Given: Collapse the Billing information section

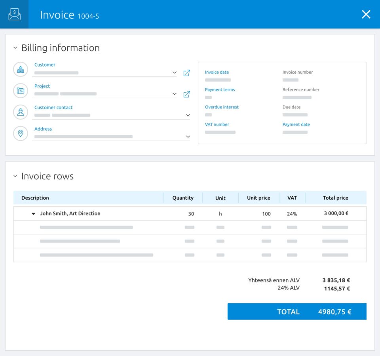Looking at the screenshot, I should [x=15, y=48].
